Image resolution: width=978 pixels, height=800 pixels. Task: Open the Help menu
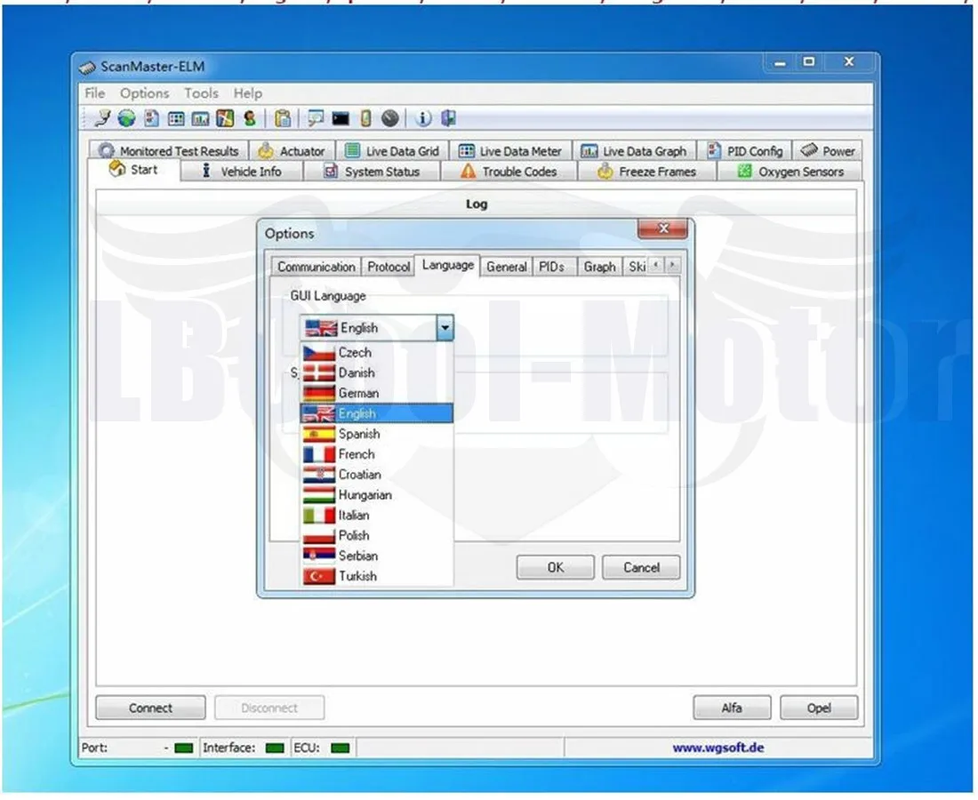[248, 93]
